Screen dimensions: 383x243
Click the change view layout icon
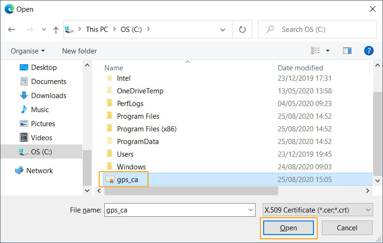coord(315,51)
